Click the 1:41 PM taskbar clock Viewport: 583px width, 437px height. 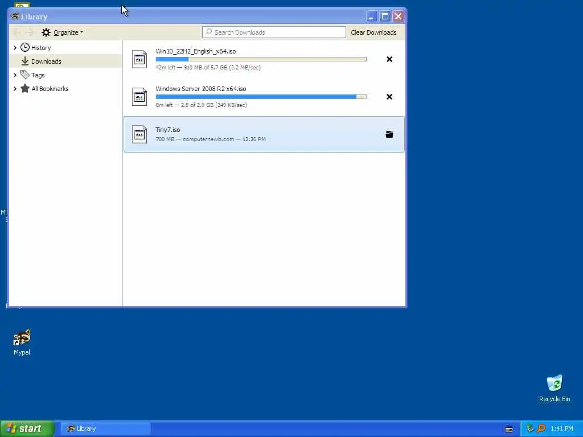tap(562, 428)
